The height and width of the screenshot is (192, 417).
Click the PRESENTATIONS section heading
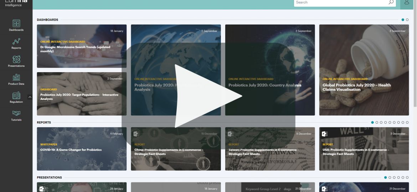[x=49, y=177]
